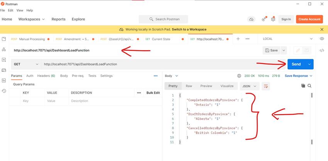
Task: Open the response Body dropdown
Action: 171,76
